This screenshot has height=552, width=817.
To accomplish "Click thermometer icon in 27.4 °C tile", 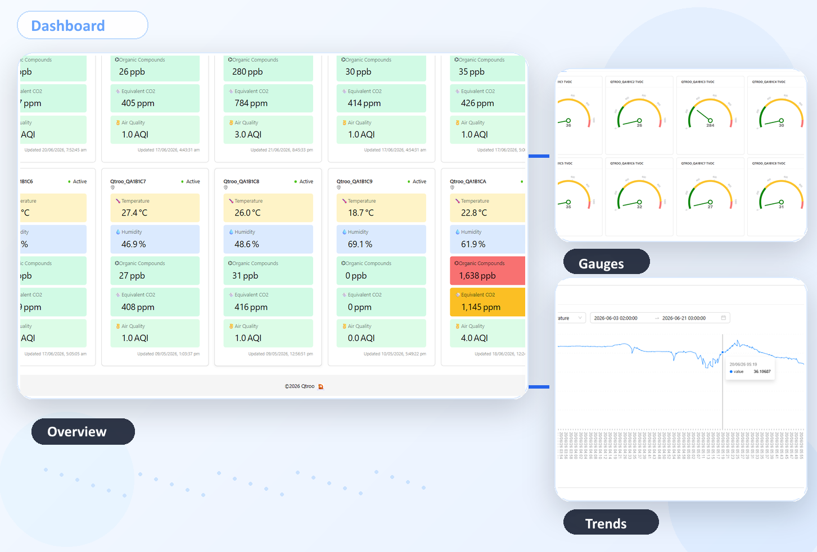I will click(x=118, y=201).
